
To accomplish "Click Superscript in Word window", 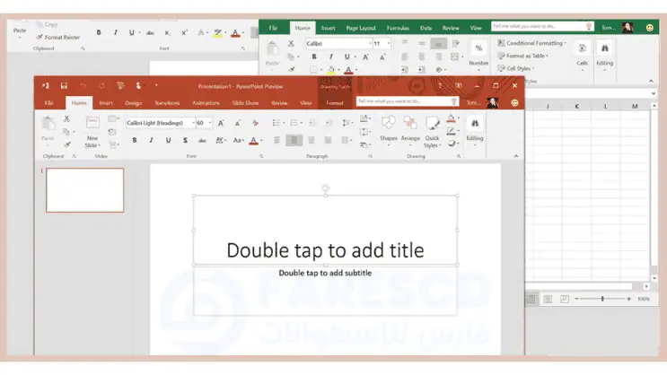I will click(184, 32).
